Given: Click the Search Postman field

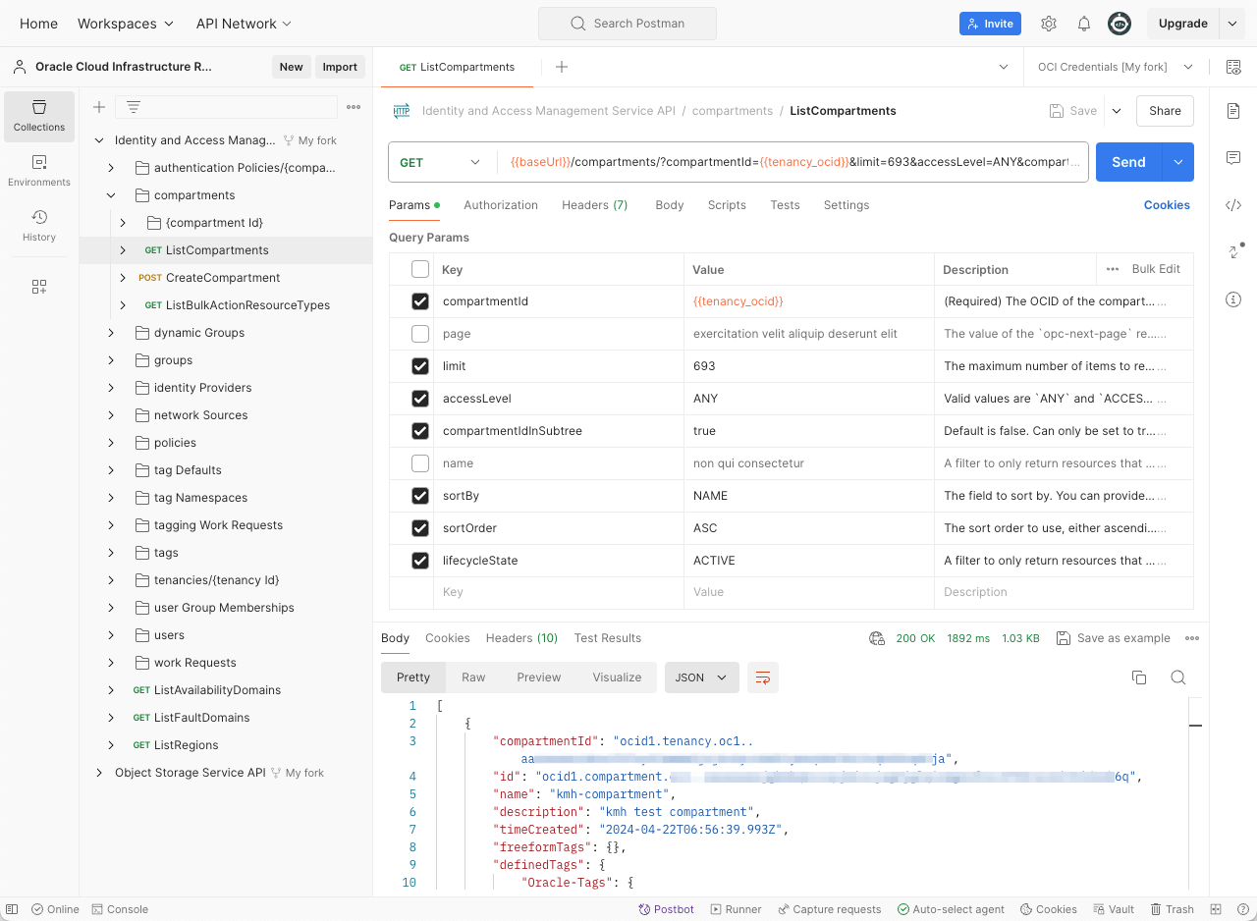Looking at the screenshot, I should click(628, 24).
